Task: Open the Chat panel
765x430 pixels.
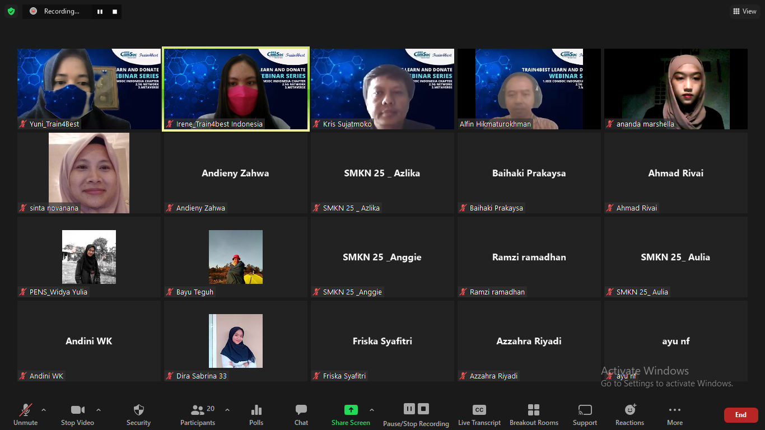Action: pyautogui.click(x=301, y=414)
